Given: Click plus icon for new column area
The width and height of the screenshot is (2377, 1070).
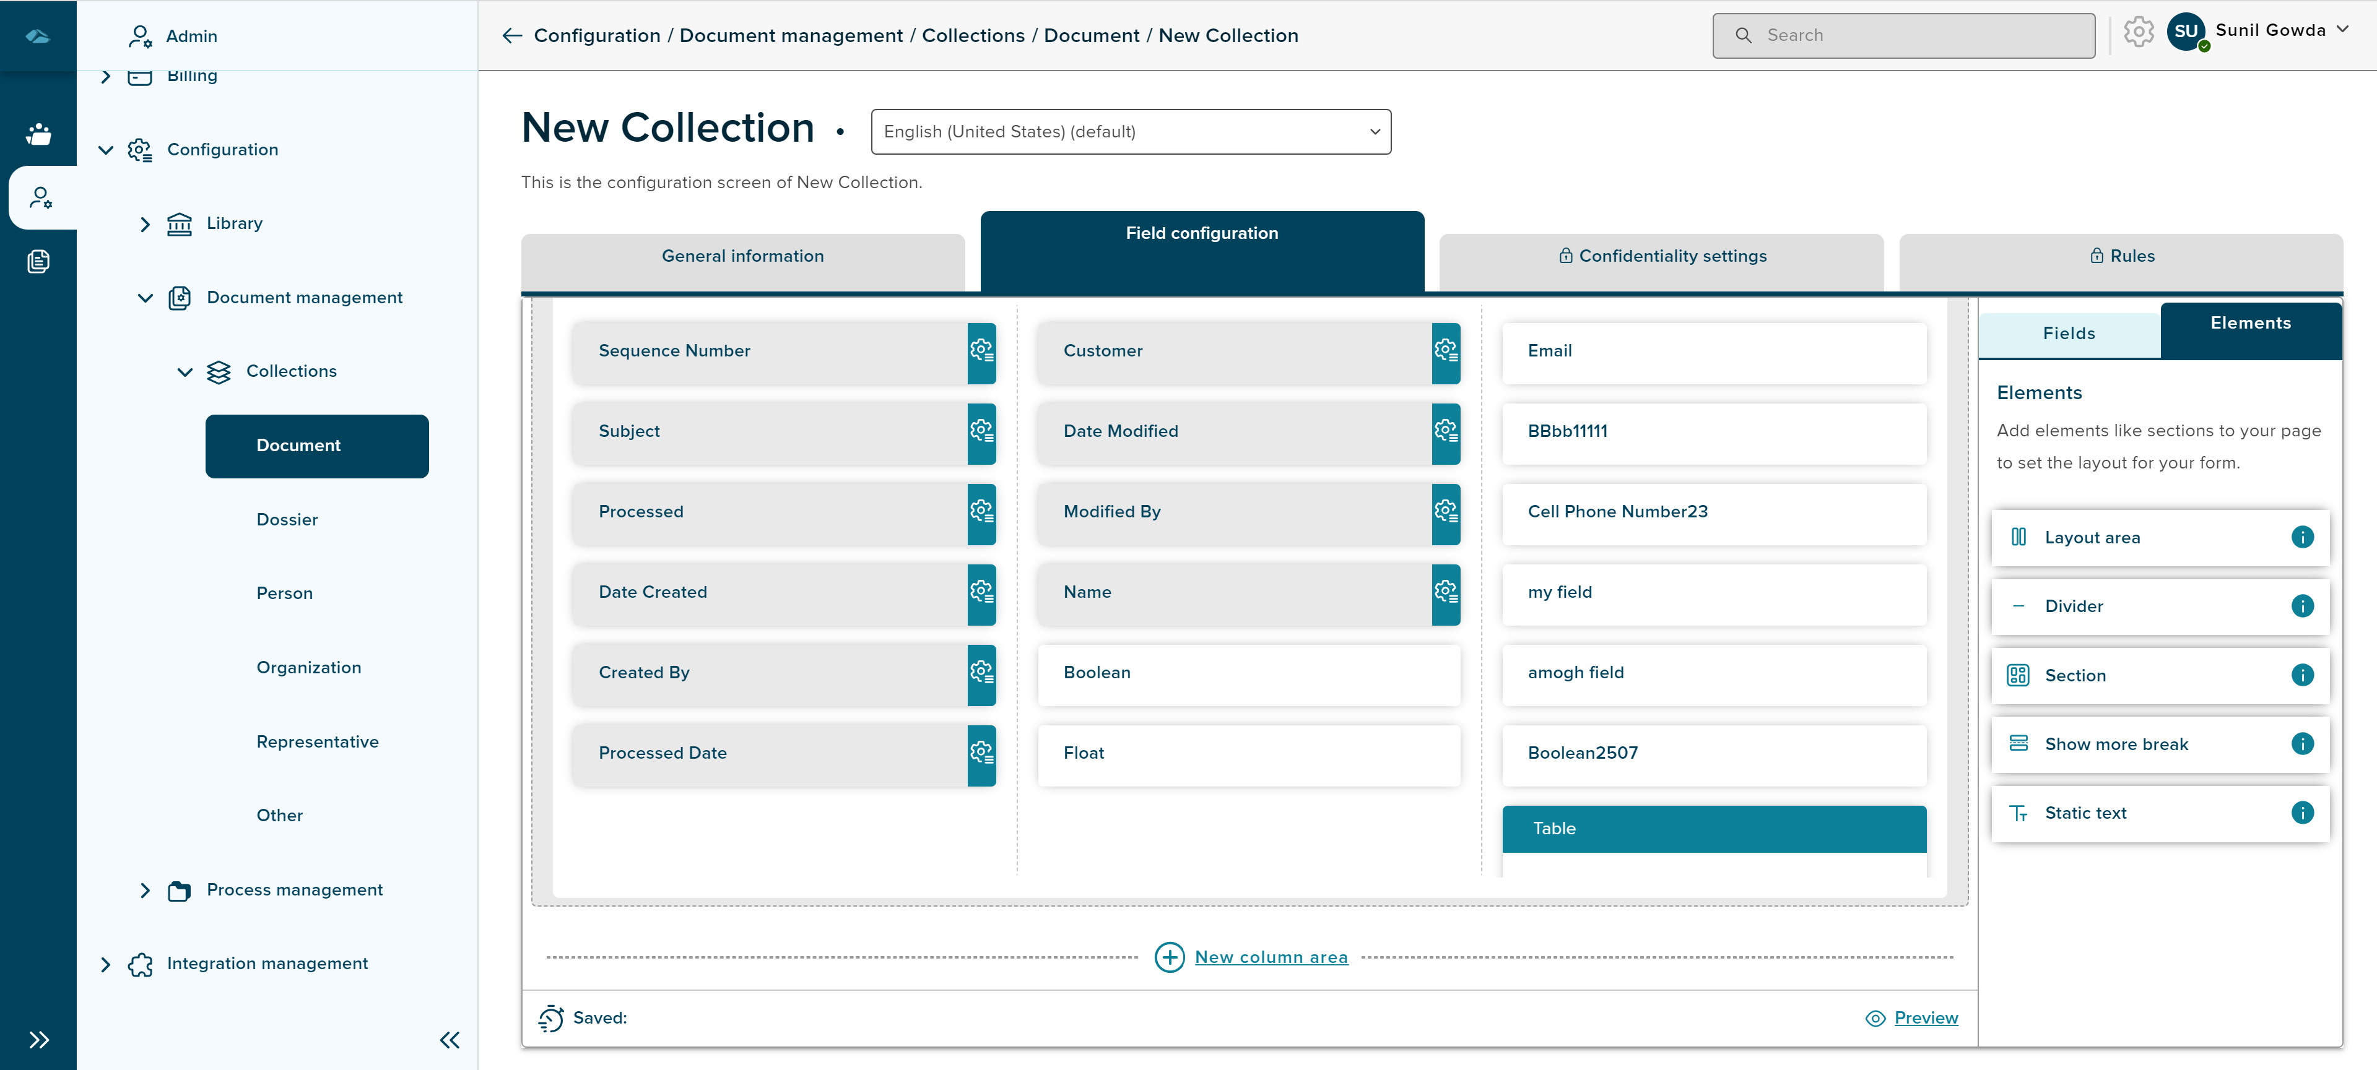Looking at the screenshot, I should click(x=1169, y=957).
